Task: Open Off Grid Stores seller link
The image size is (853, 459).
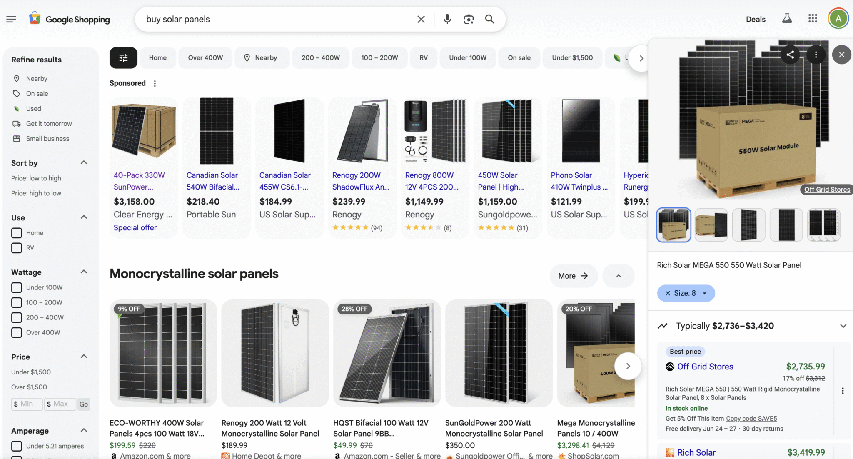Action: point(705,367)
